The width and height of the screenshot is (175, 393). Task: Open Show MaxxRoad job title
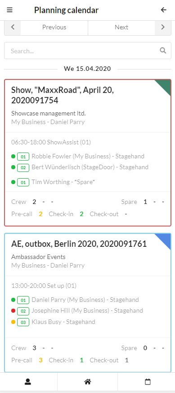(x=63, y=95)
